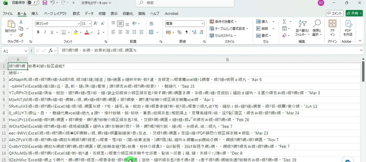Screen dimensions: 366x162
Task: Apply Italic formatting
Action: 45,32
